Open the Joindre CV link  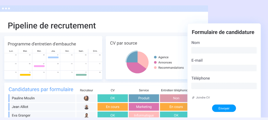tap(203, 97)
